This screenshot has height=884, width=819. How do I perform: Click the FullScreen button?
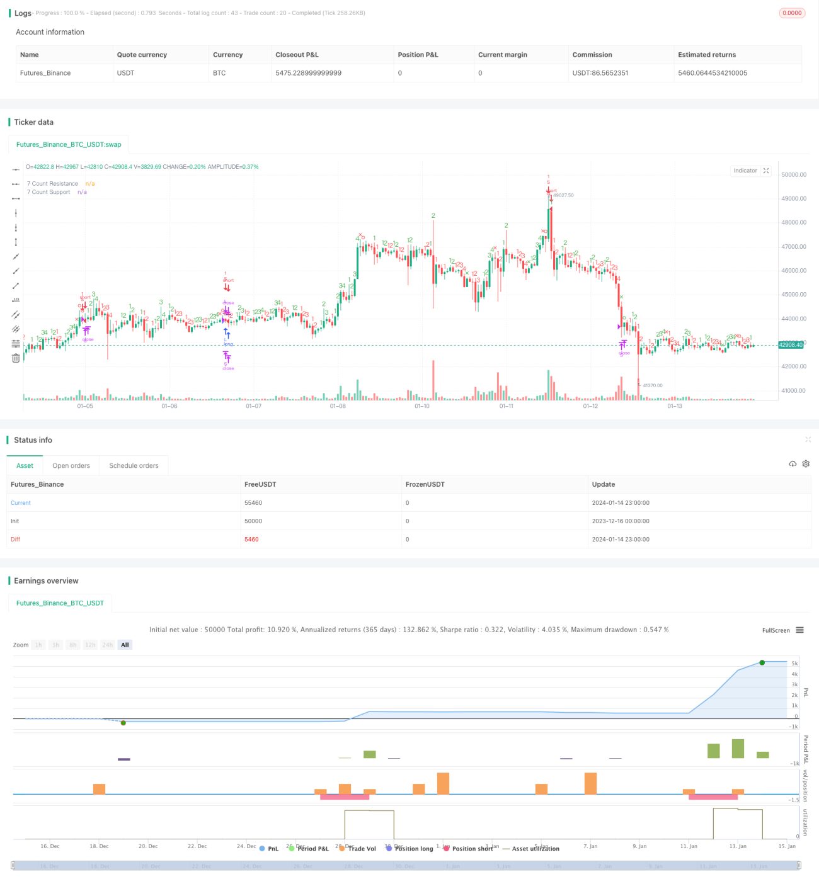pyautogui.click(x=776, y=630)
